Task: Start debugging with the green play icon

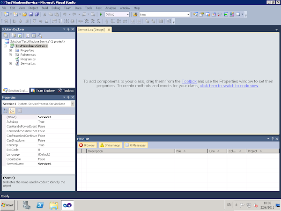Action: tap(101, 15)
